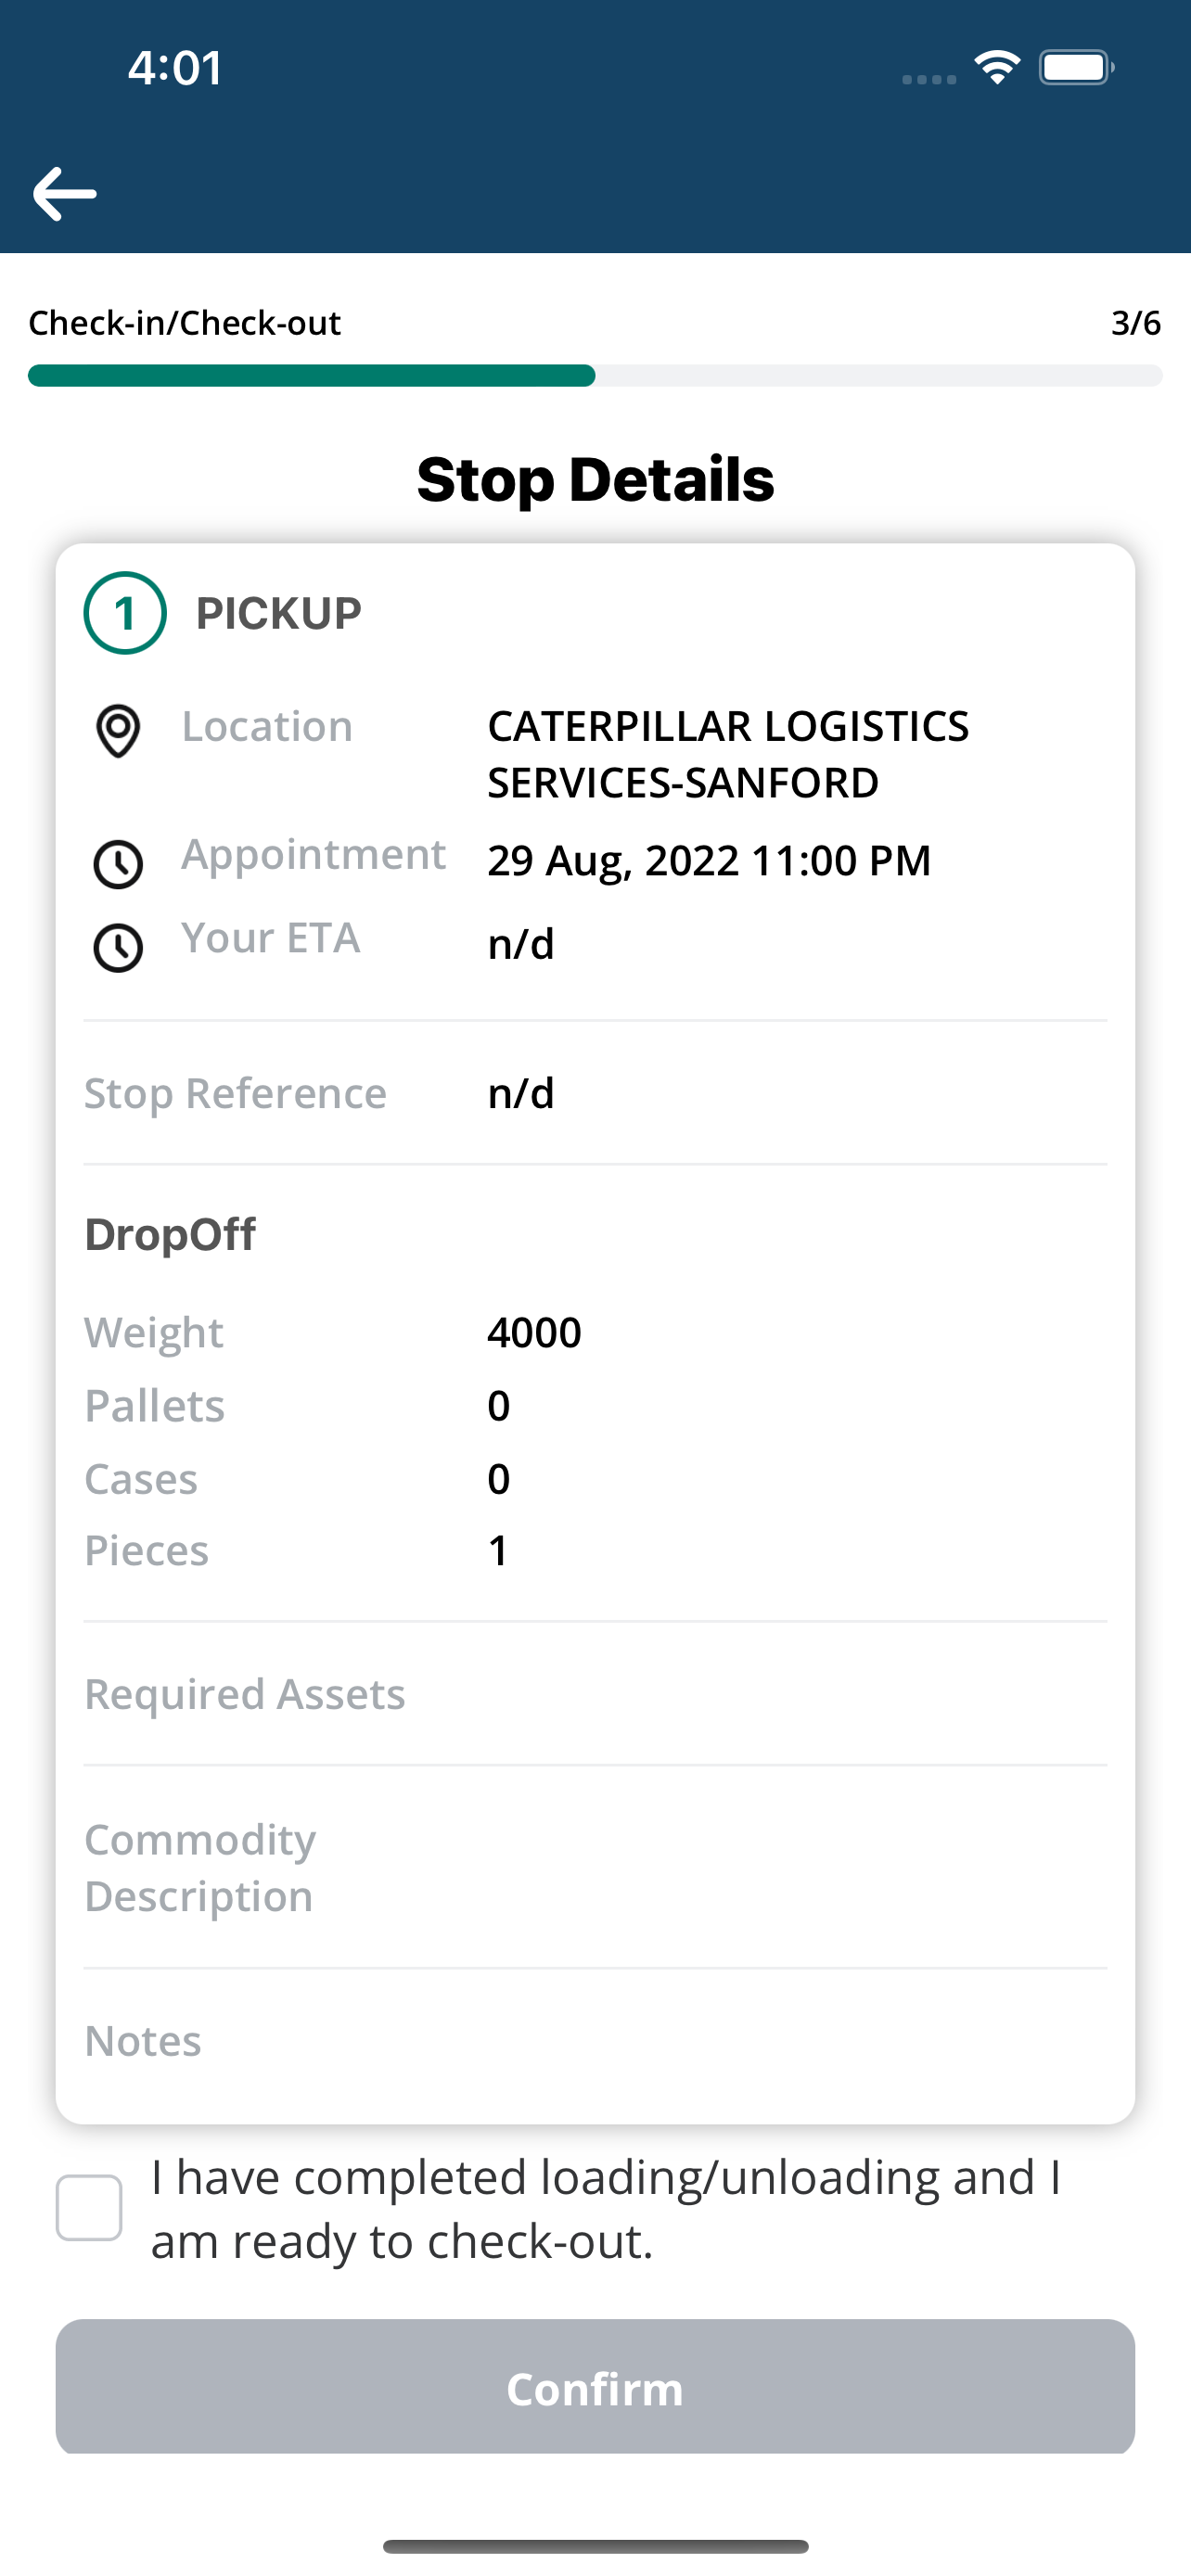
Task: Tap the Check-in/Check-out progress bar
Action: [595, 376]
